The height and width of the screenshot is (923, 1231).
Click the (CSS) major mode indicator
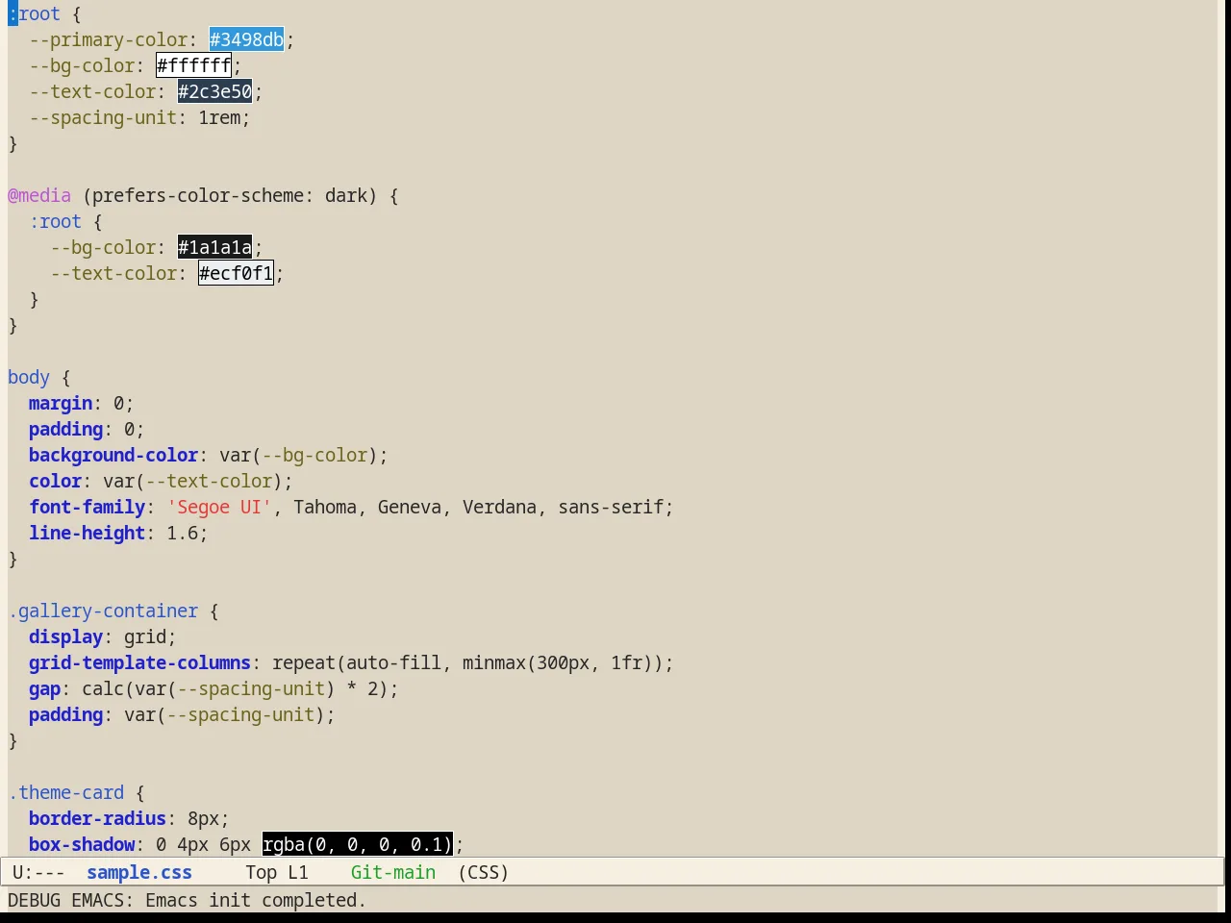click(x=483, y=872)
